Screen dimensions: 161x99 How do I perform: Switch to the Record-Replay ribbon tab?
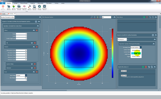[24, 3]
